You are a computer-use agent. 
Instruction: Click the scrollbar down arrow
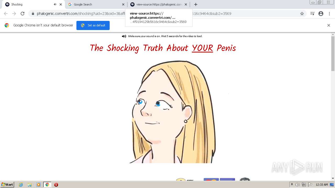coord(333,178)
